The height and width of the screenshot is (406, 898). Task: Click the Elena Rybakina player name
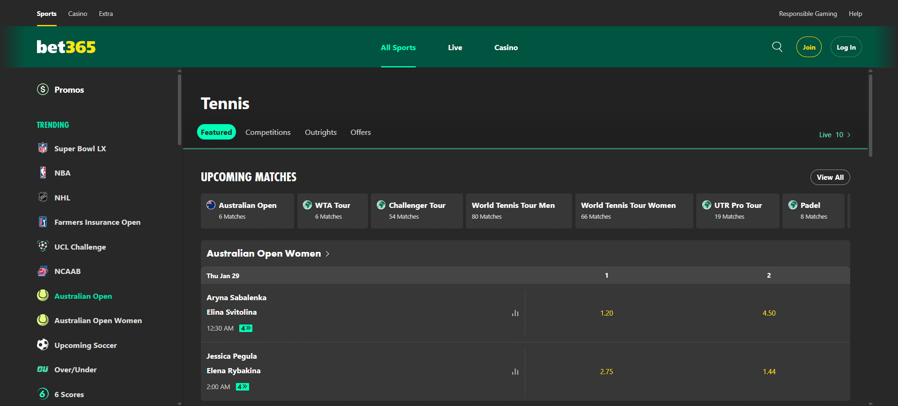[234, 370]
